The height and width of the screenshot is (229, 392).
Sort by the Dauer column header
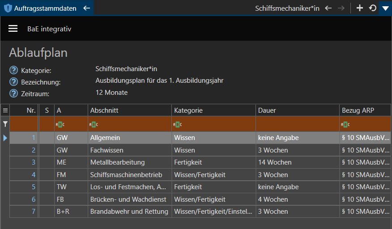[x=297, y=110]
